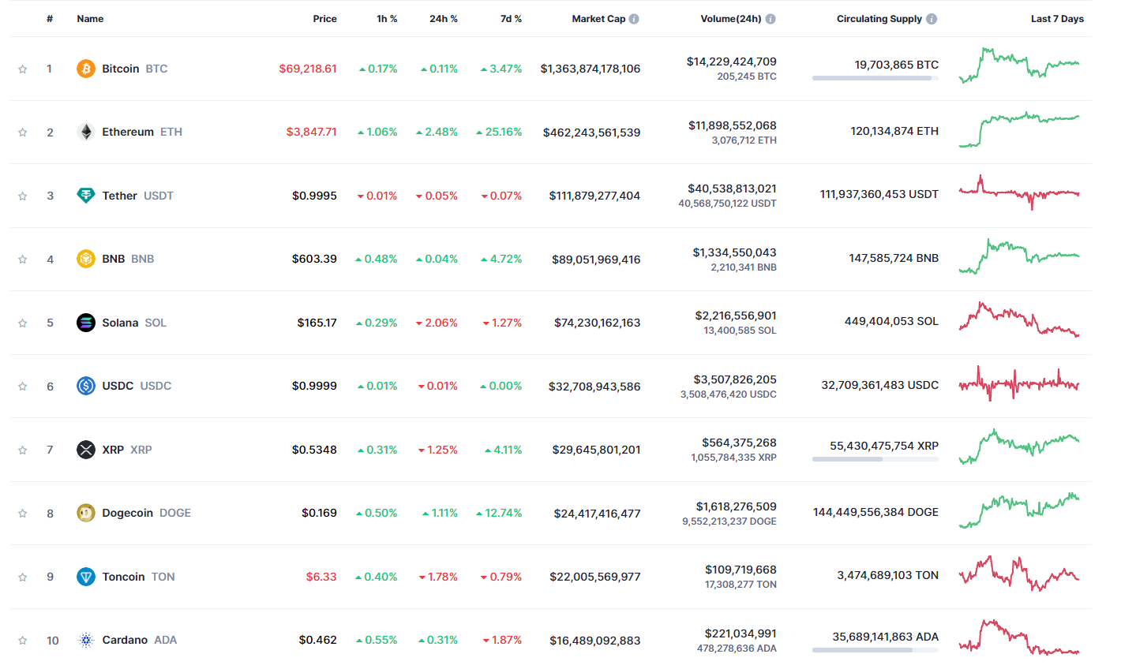
Task: Click the Ethereum diamond logo icon
Action: coord(86,132)
